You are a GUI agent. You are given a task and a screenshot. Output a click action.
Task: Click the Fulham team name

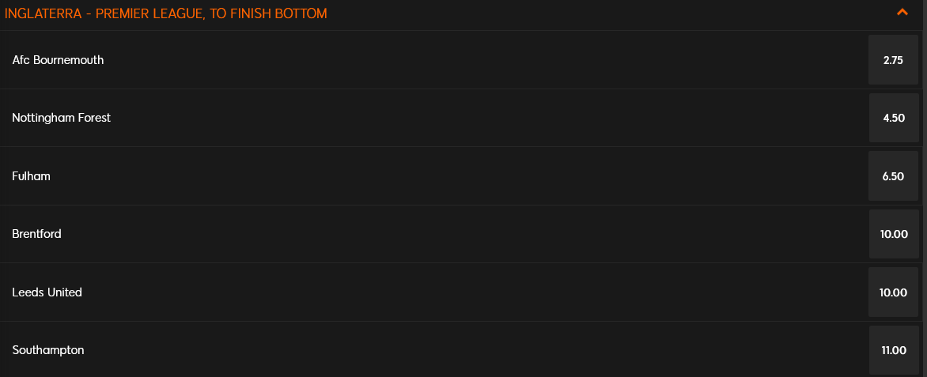[32, 176]
